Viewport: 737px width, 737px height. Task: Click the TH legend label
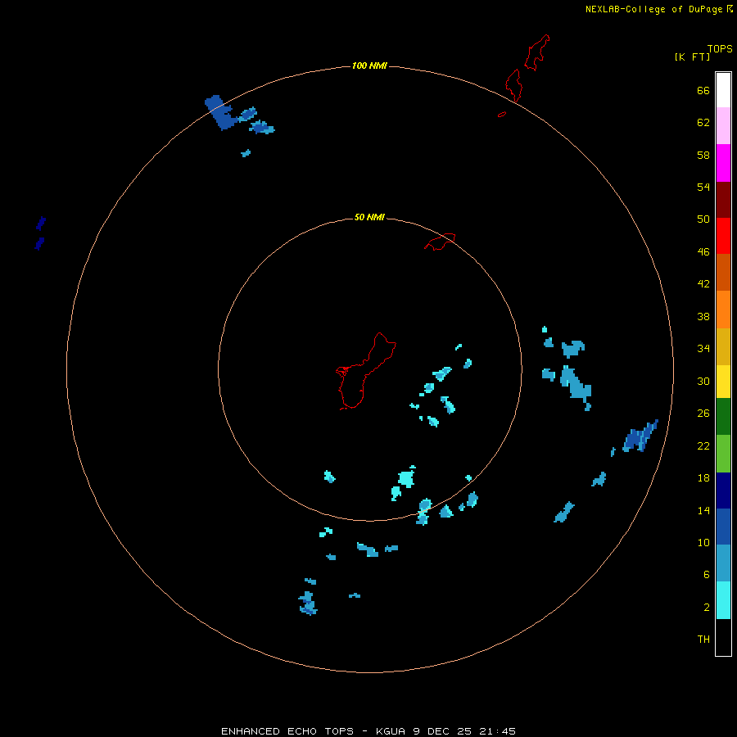[x=703, y=639]
